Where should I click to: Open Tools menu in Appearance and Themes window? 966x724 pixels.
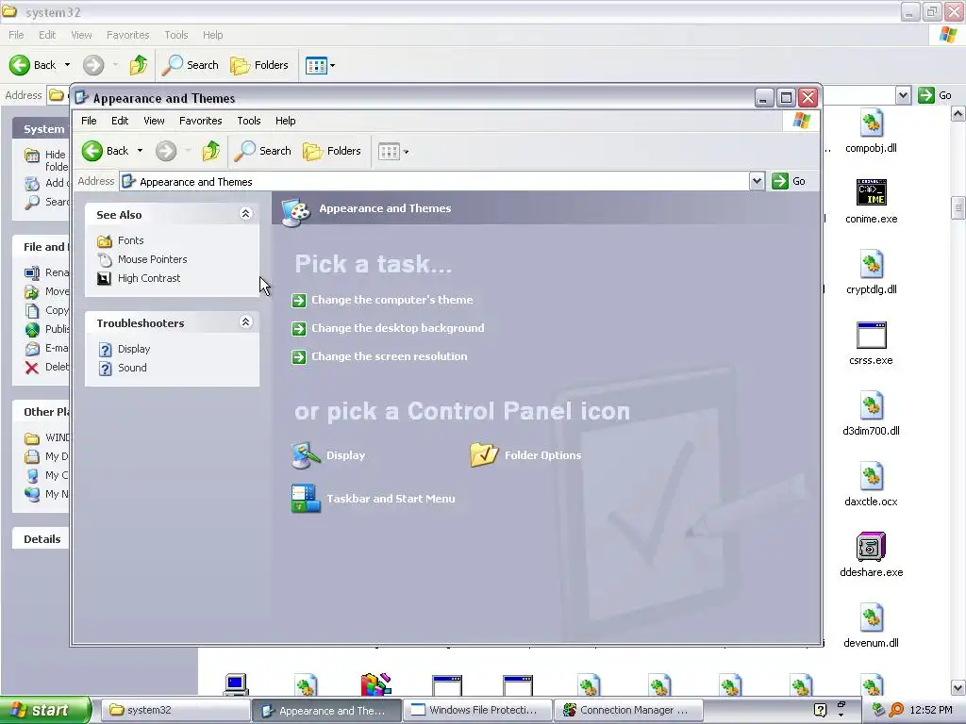tap(249, 121)
